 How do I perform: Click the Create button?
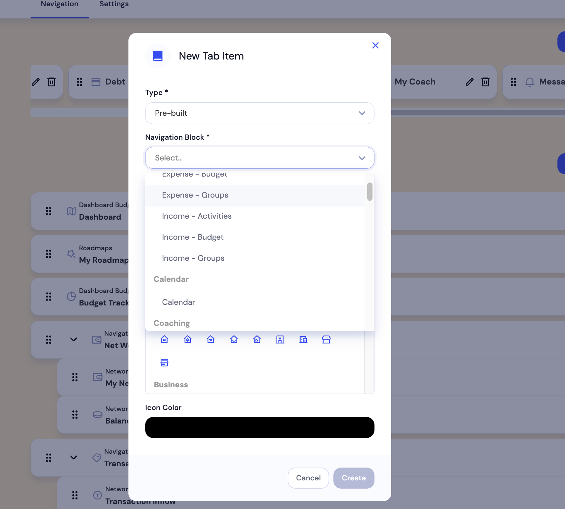point(354,478)
